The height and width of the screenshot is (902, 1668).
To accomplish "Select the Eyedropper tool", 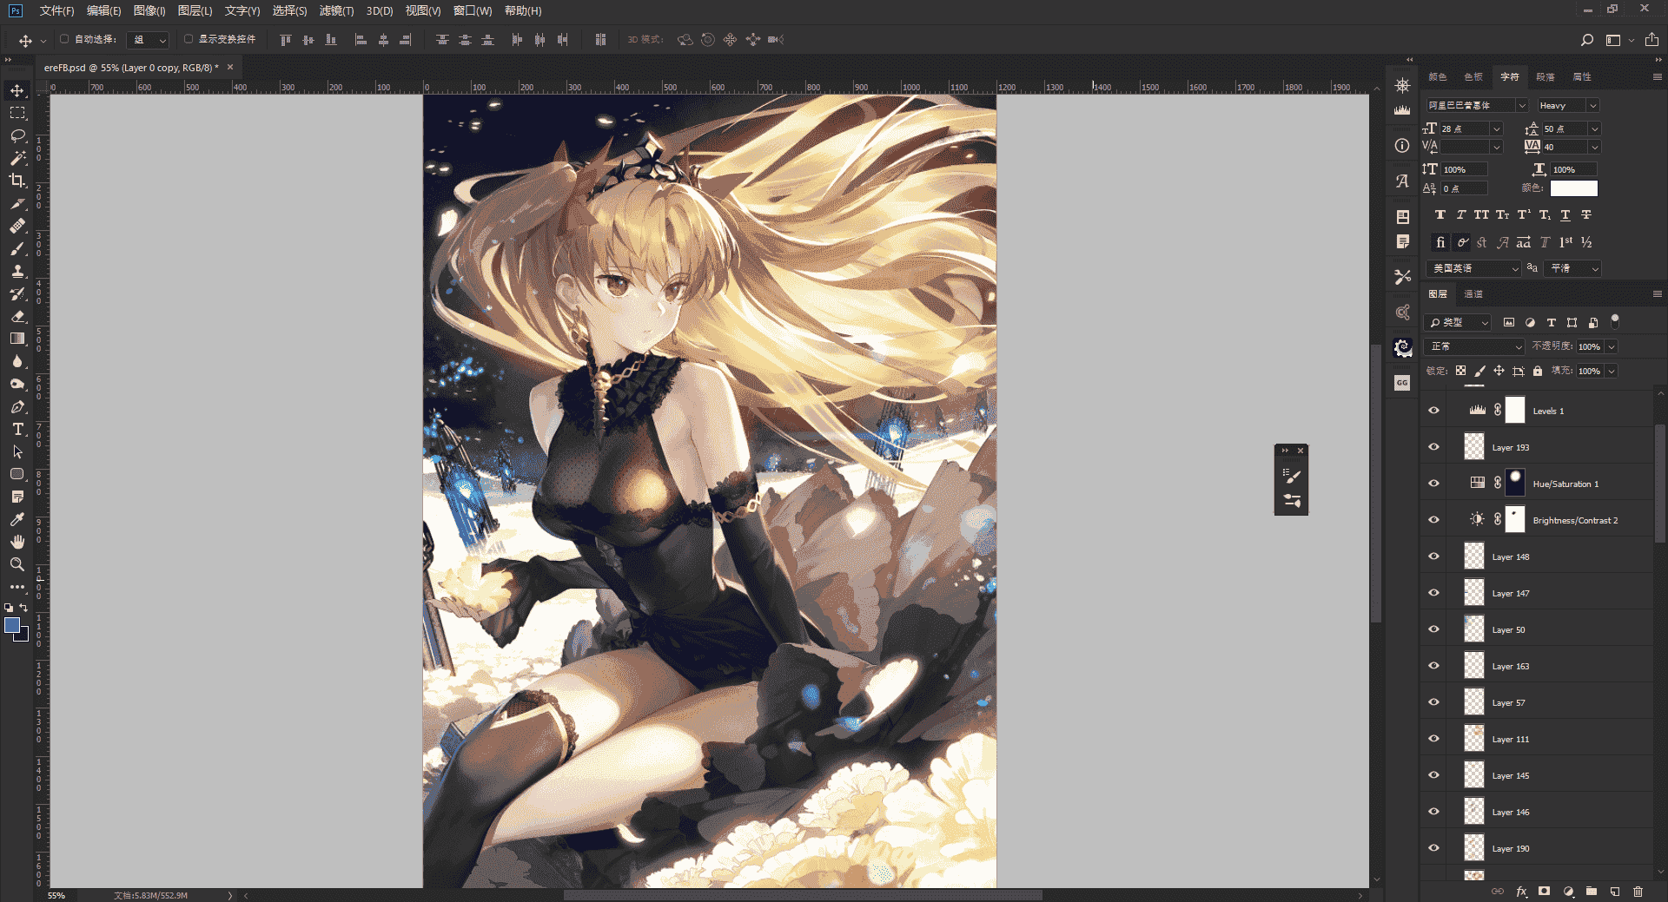I will tap(17, 519).
